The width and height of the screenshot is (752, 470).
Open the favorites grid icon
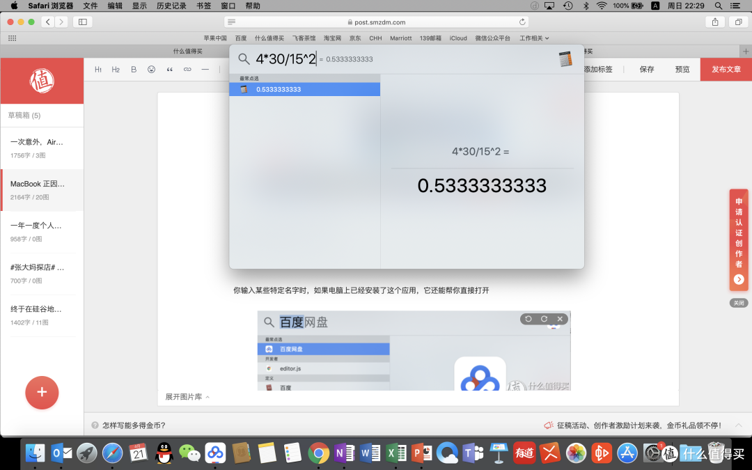[12, 38]
